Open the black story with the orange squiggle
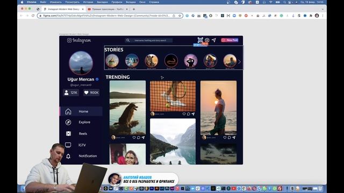The width and height of the screenshot is (344, 193). pyautogui.click(x=171, y=61)
